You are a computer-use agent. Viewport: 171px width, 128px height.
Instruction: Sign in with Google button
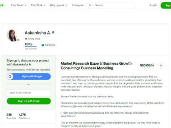click(x=29, y=76)
